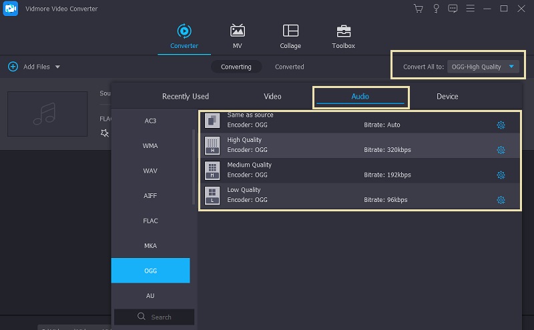The width and height of the screenshot is (534, 330).
Task: Open settings gear for Same as source
Action: point(501,125)
